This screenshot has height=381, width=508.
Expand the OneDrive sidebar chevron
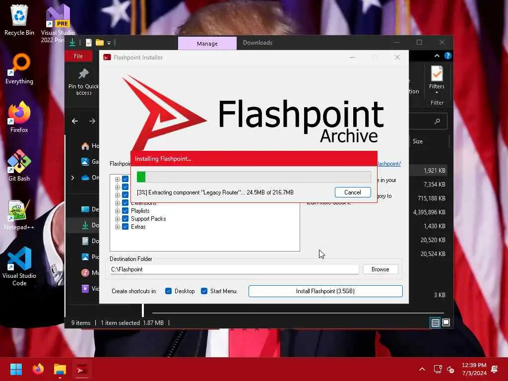[72, 178]
